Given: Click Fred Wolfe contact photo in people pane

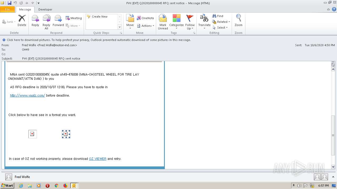Looking at the screenshot, I should point(9,177).
